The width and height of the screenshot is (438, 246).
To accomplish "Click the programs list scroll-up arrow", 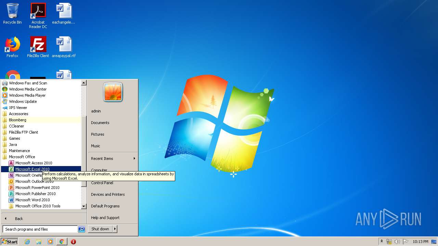I will click(84, 83).
